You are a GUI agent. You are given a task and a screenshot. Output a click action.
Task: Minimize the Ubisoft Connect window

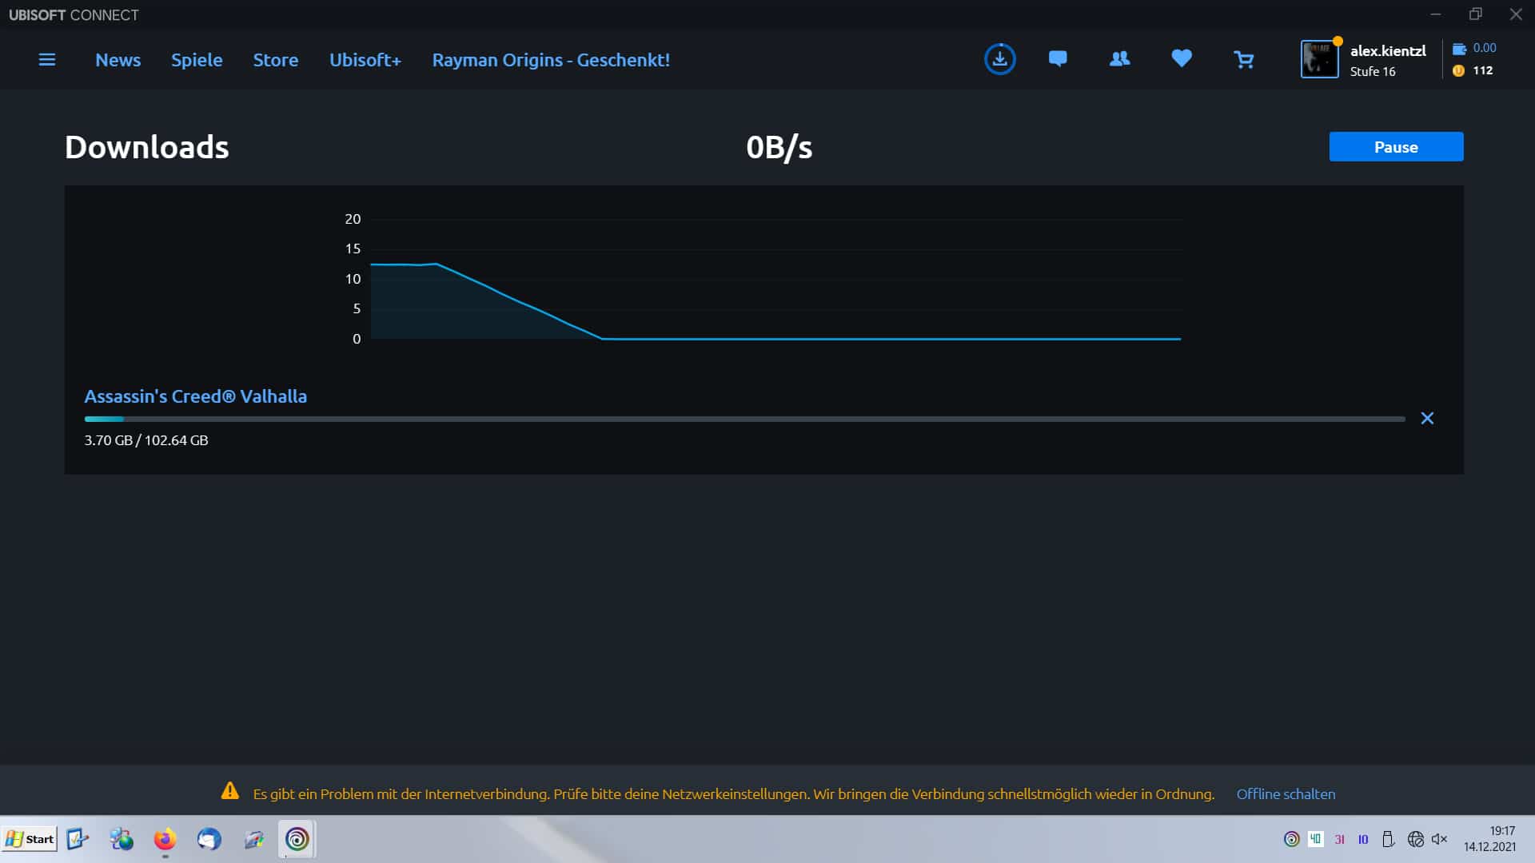tap(1436, 14)
